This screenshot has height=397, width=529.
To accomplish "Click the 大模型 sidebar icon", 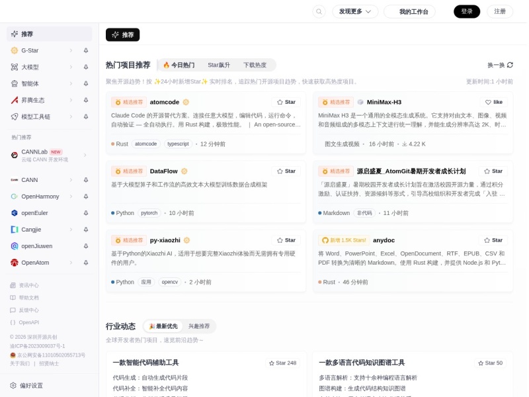I will [14, 67].
